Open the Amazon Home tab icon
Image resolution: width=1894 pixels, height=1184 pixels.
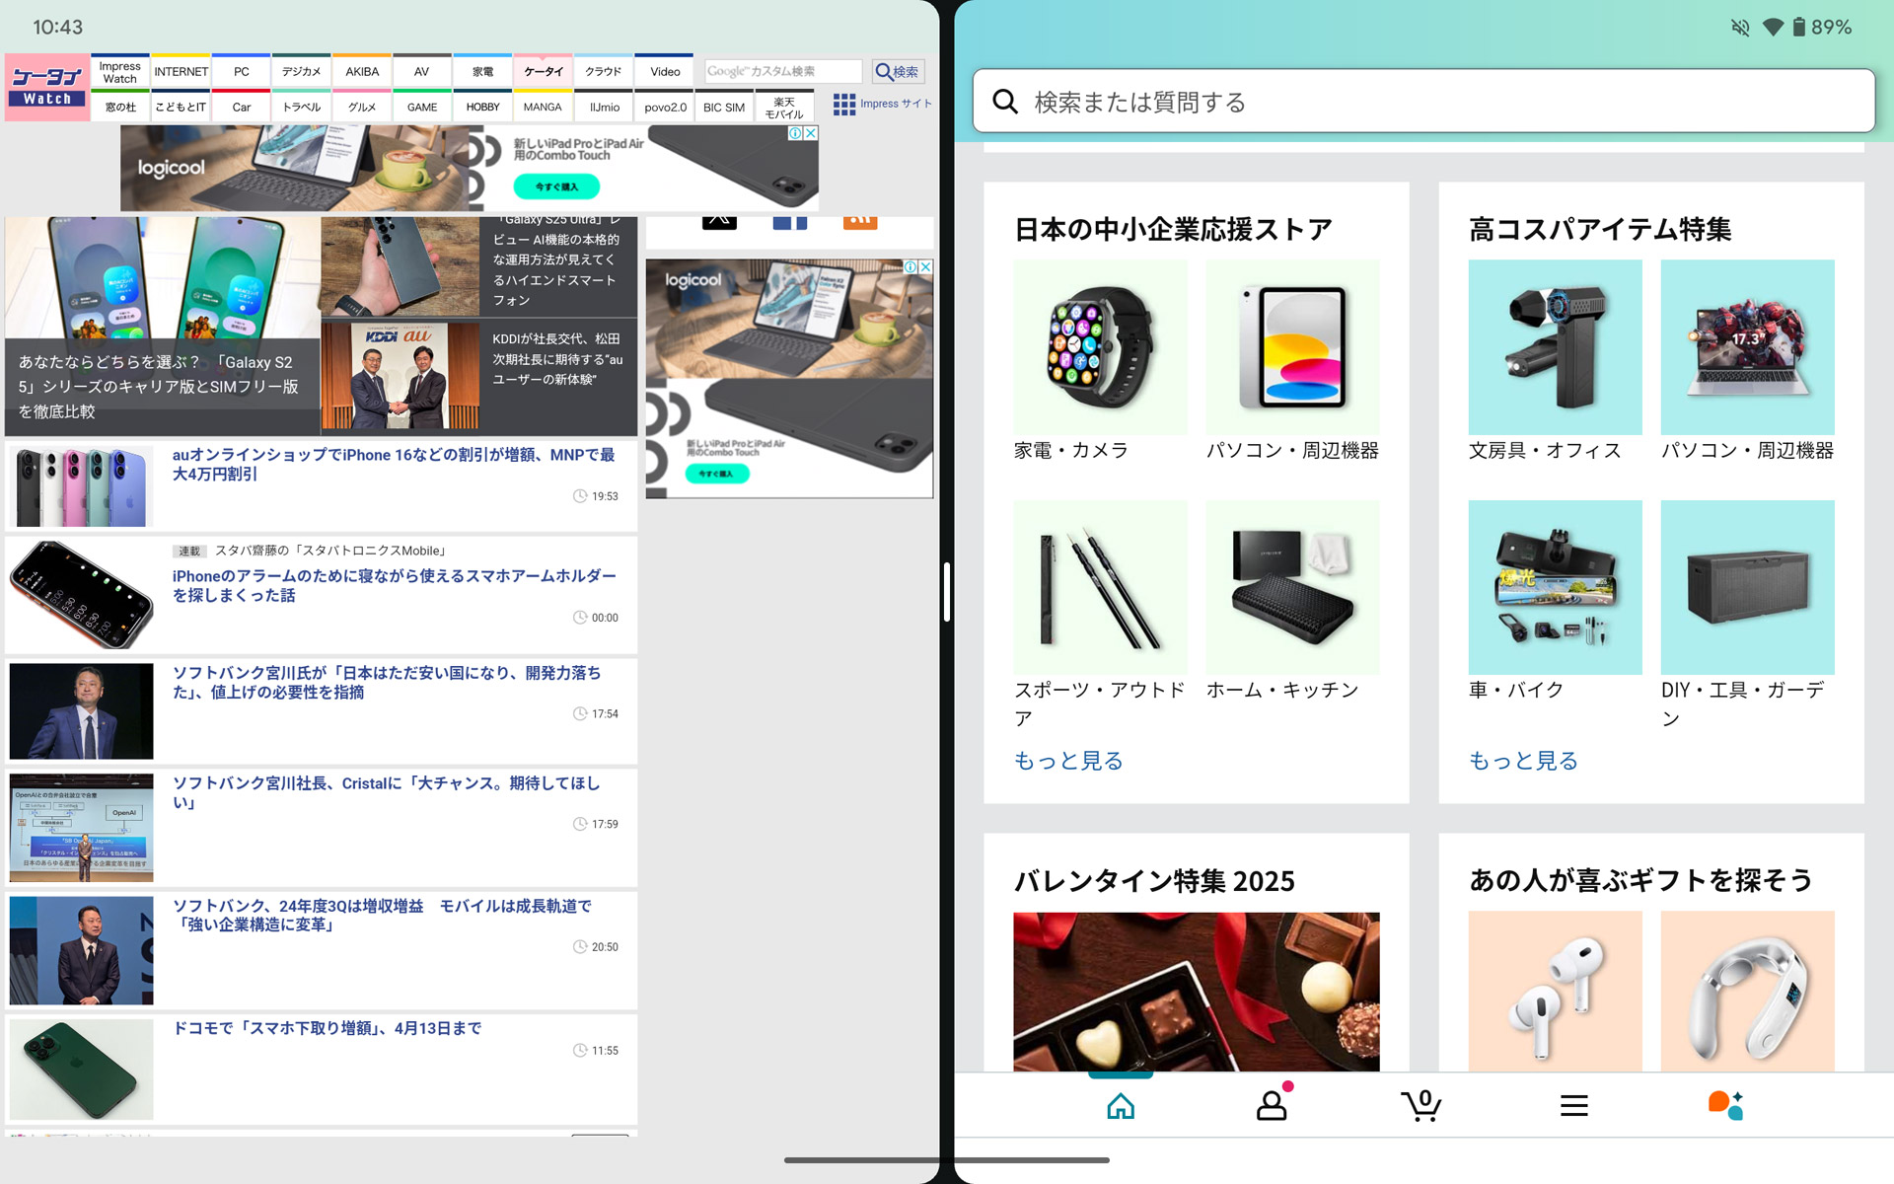click(x=1121, y=1106)
